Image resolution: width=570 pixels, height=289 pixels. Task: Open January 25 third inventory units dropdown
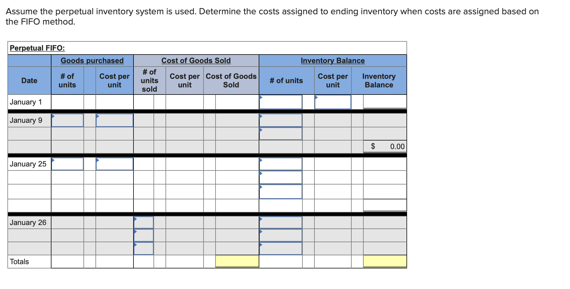[x=280, y=192]
